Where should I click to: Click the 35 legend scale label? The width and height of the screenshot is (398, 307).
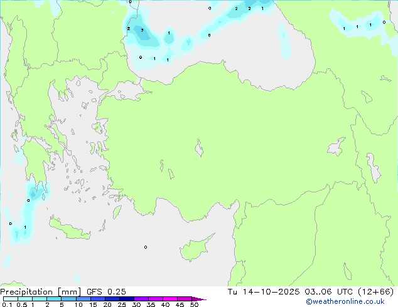click(151, 304)
